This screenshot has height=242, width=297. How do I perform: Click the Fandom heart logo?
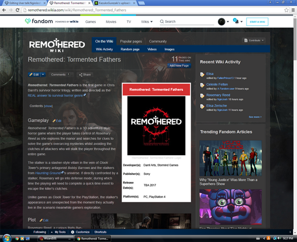(x=28, y=21)
